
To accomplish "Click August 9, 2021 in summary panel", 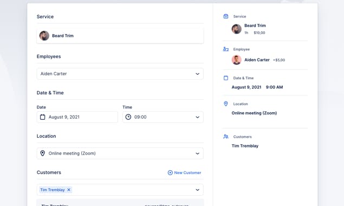I will click(x=246, y=87).
